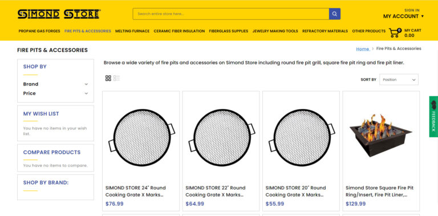
Task: Click the Compare Products heading
Action: pos(52,152)
